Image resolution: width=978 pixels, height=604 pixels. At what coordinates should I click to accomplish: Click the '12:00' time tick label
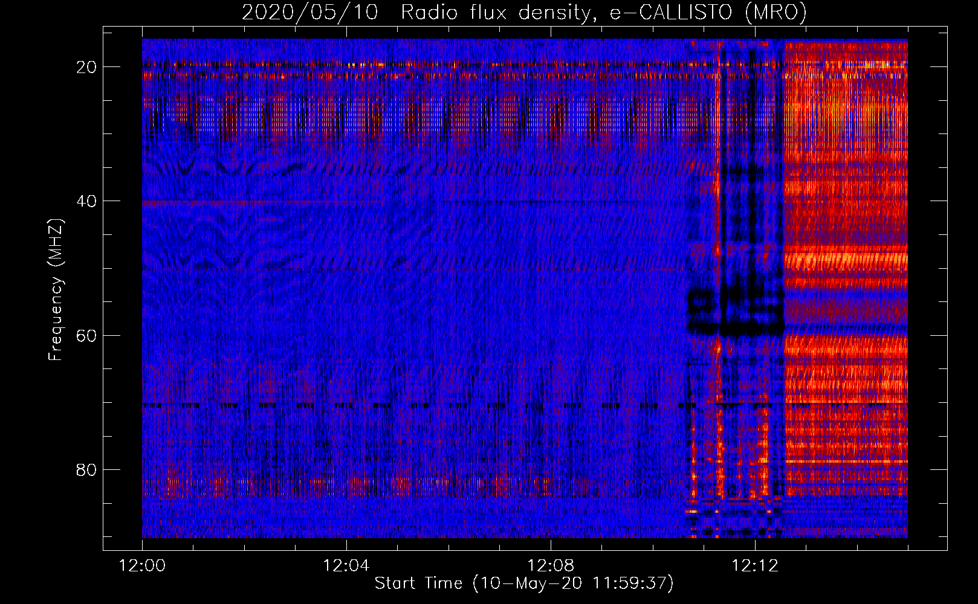[x=142, y=566]
